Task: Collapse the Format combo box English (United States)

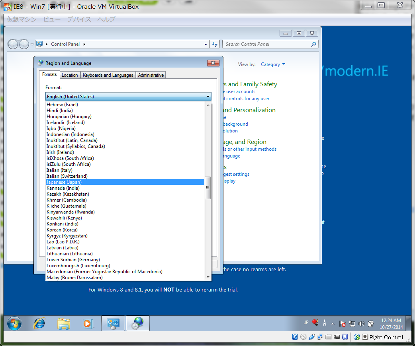Action: point(128,97)
